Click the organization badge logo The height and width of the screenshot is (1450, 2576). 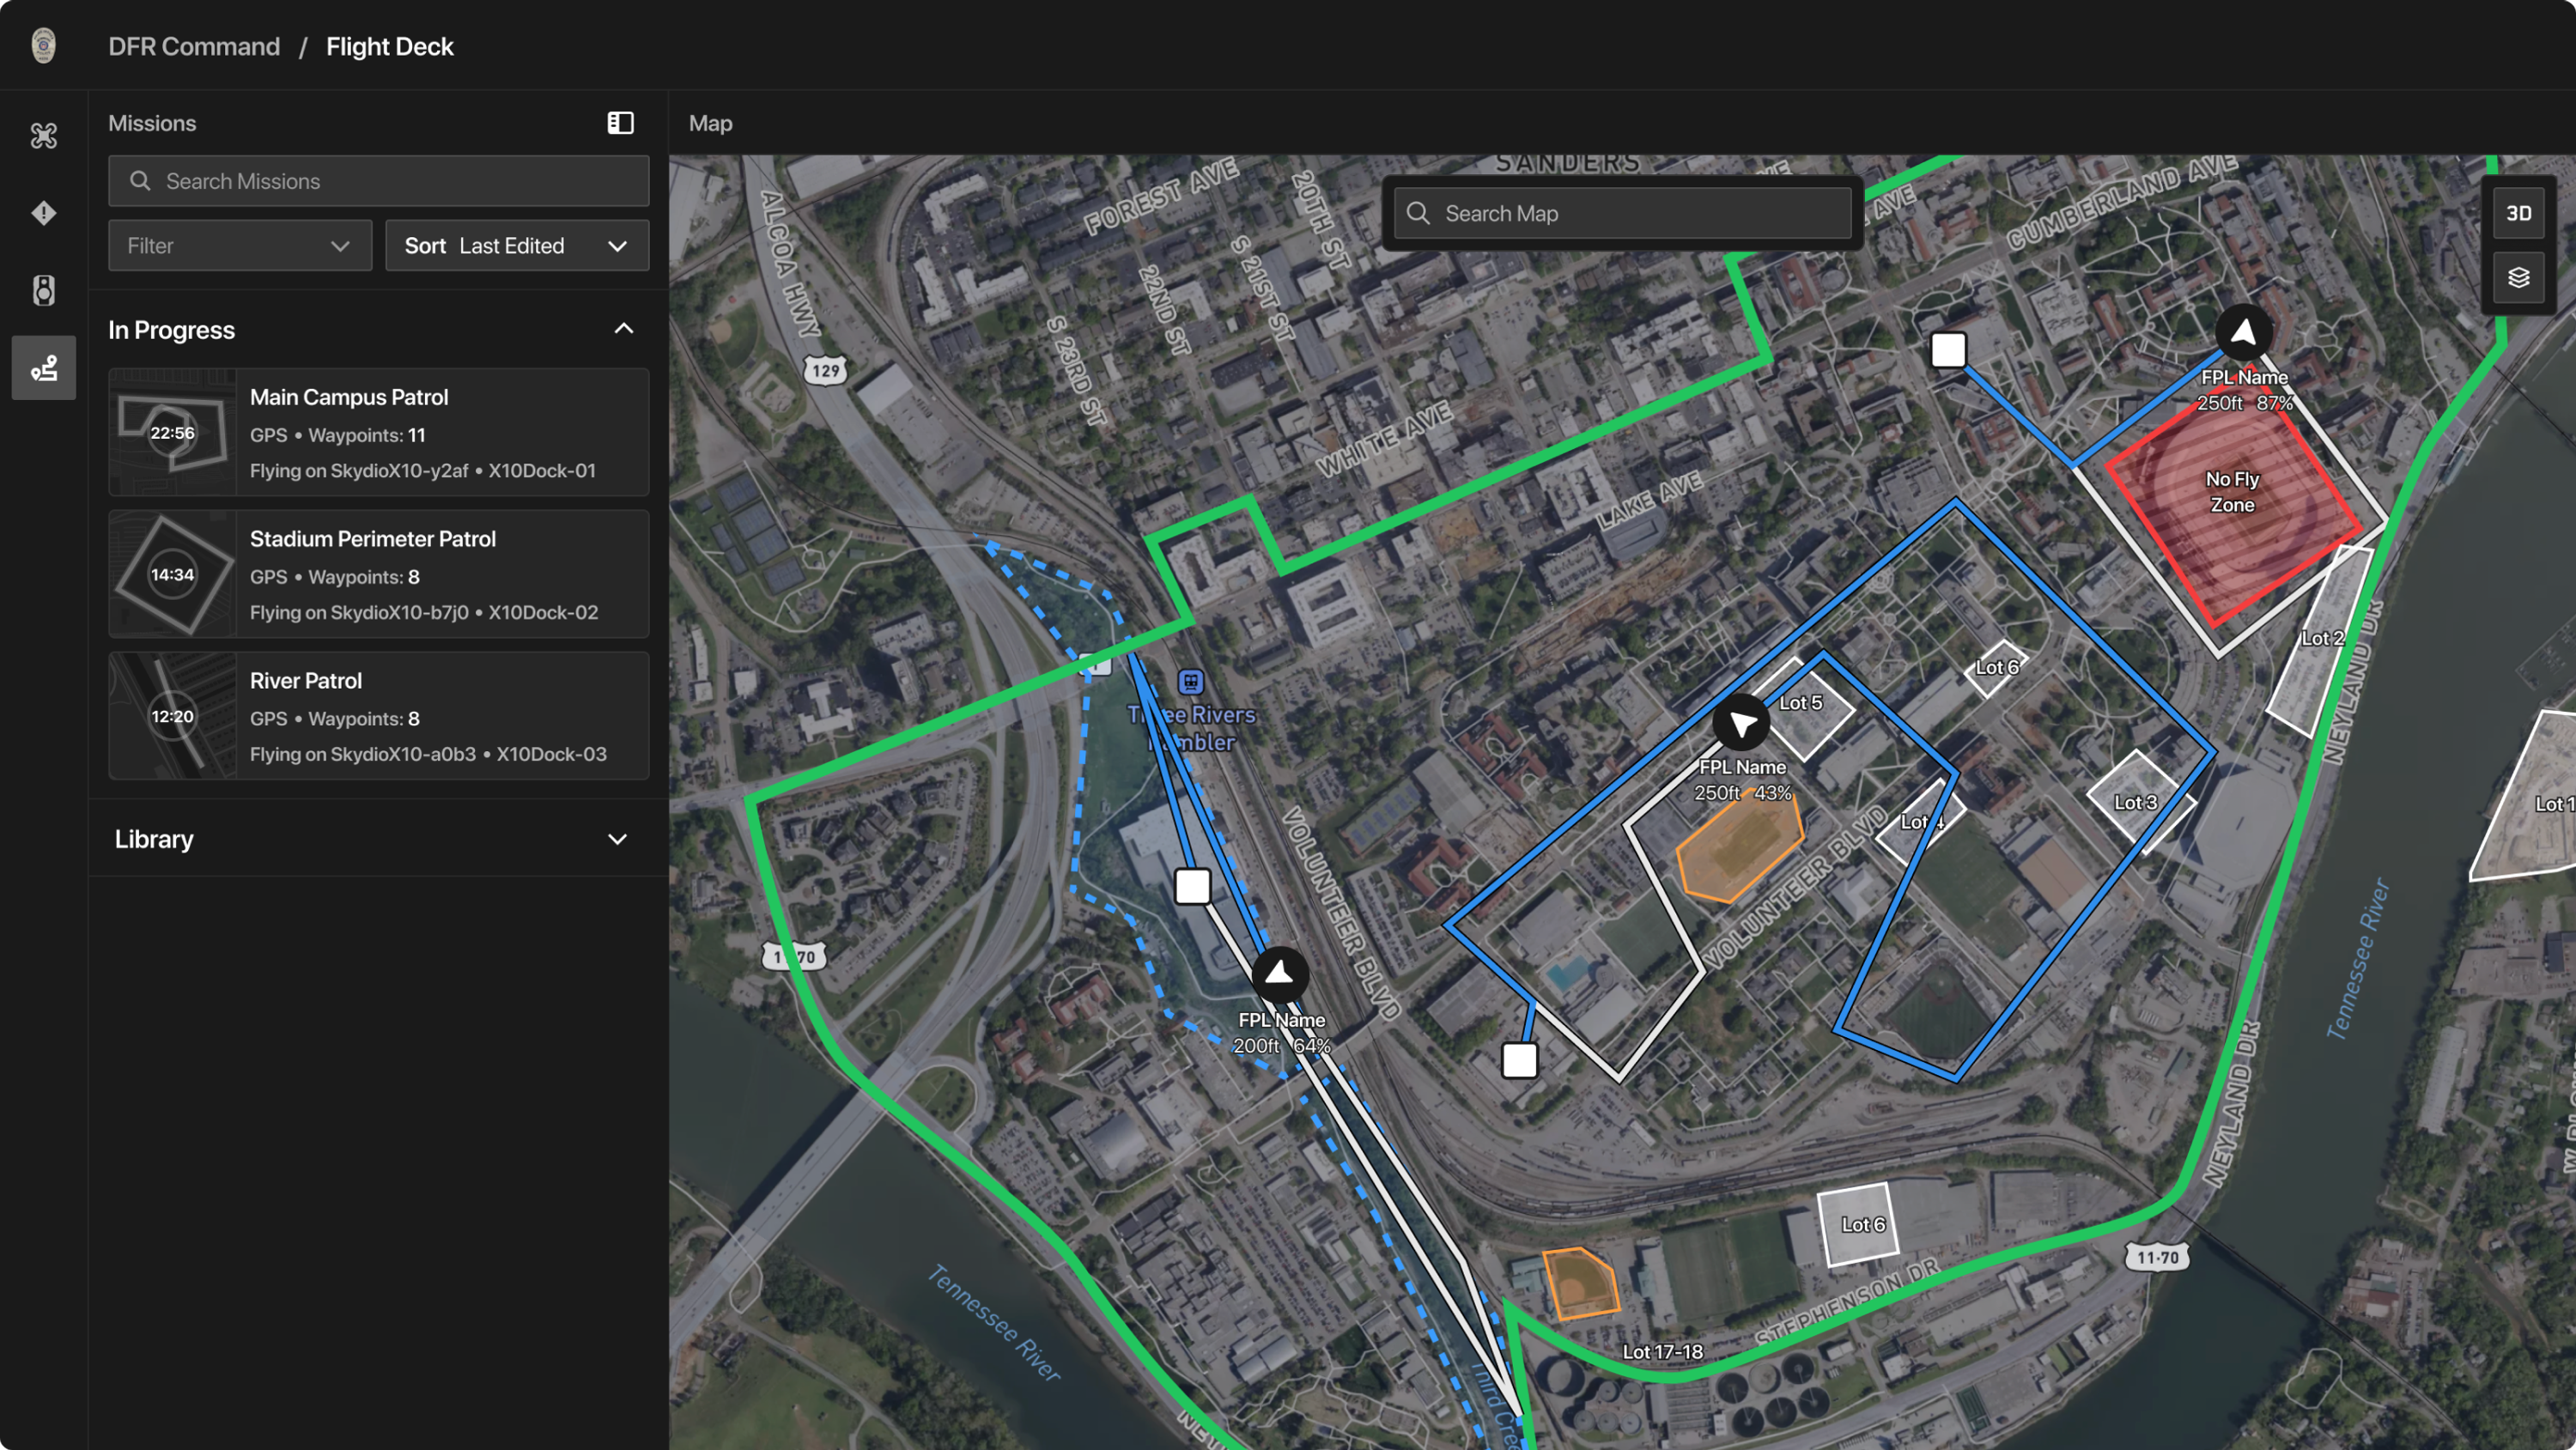(x=43, y=46)
